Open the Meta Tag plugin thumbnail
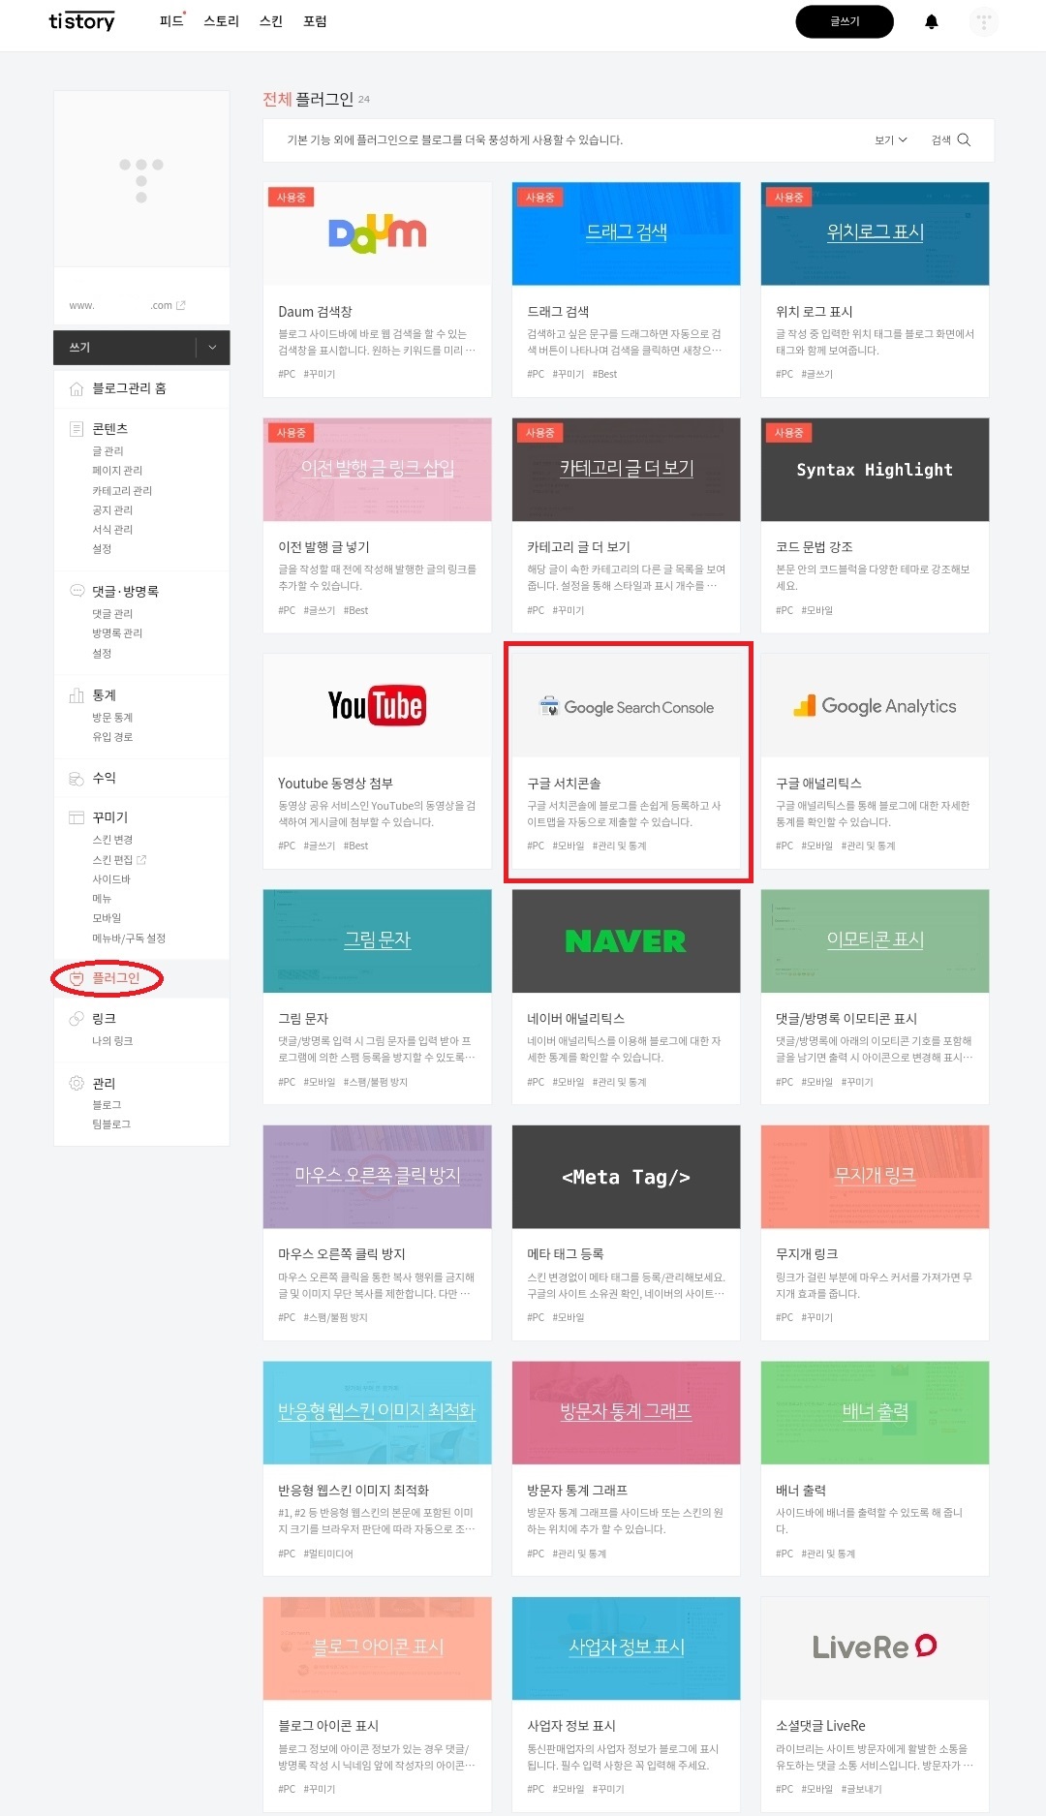 (x=626, y=1177)
